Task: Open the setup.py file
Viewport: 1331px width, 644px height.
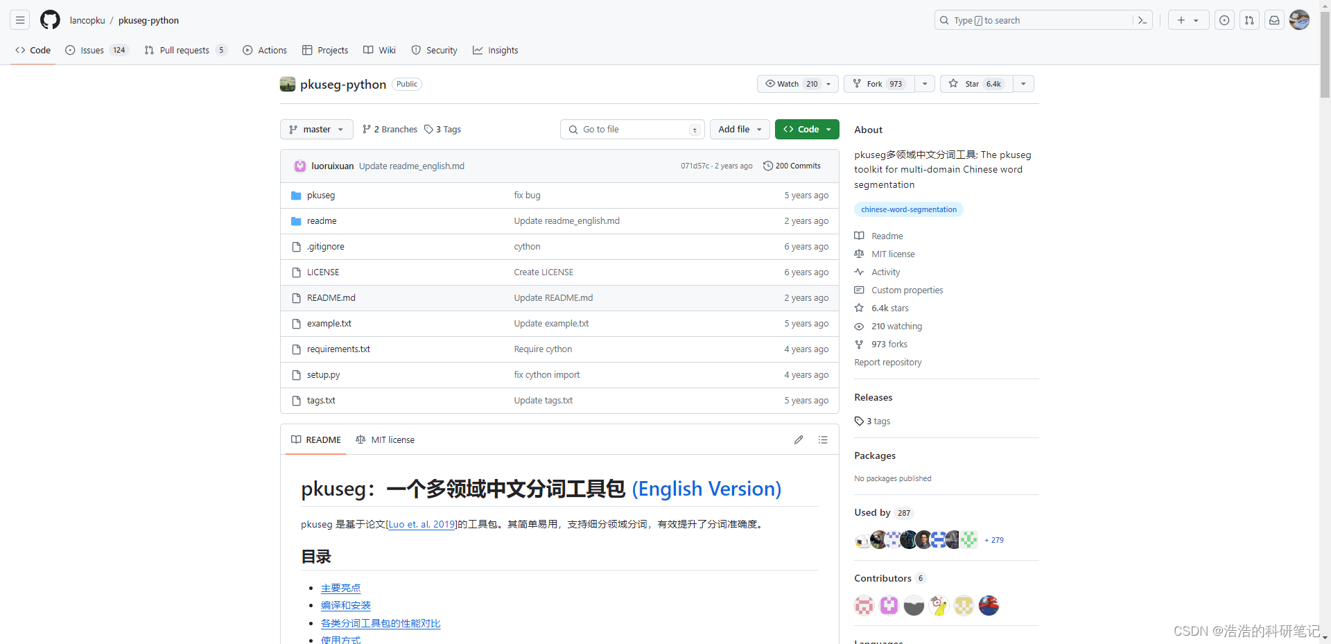Action: (324, 375)
